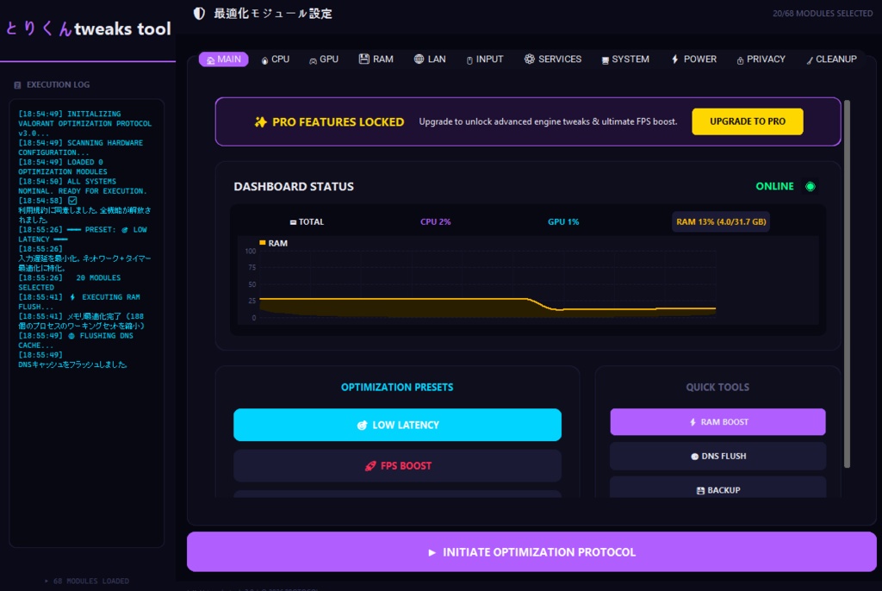
Task: Switch to the MAIN tab
Action: (223, 59)
